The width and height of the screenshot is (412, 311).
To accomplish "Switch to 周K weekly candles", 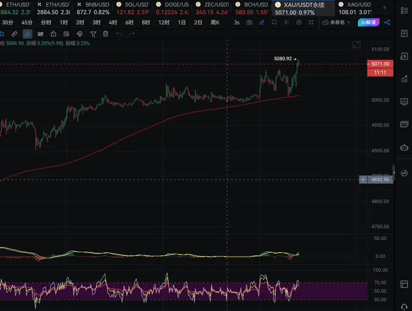I will (x=215, y=22).
